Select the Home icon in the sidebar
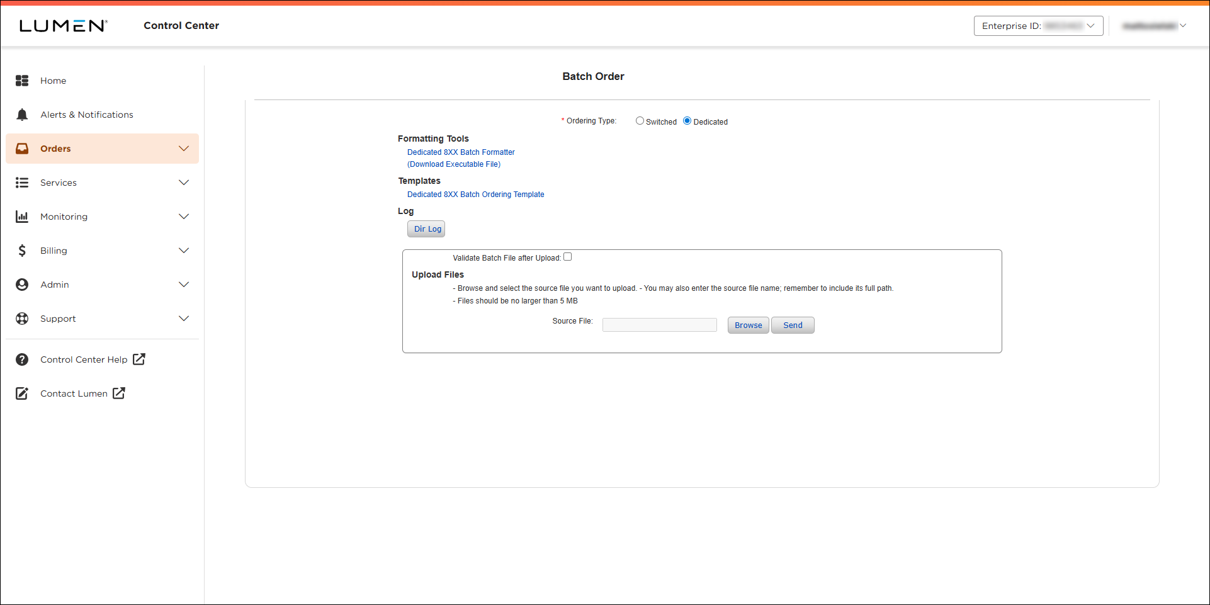This screenshot has height=605, width=1210. (22, 81)
